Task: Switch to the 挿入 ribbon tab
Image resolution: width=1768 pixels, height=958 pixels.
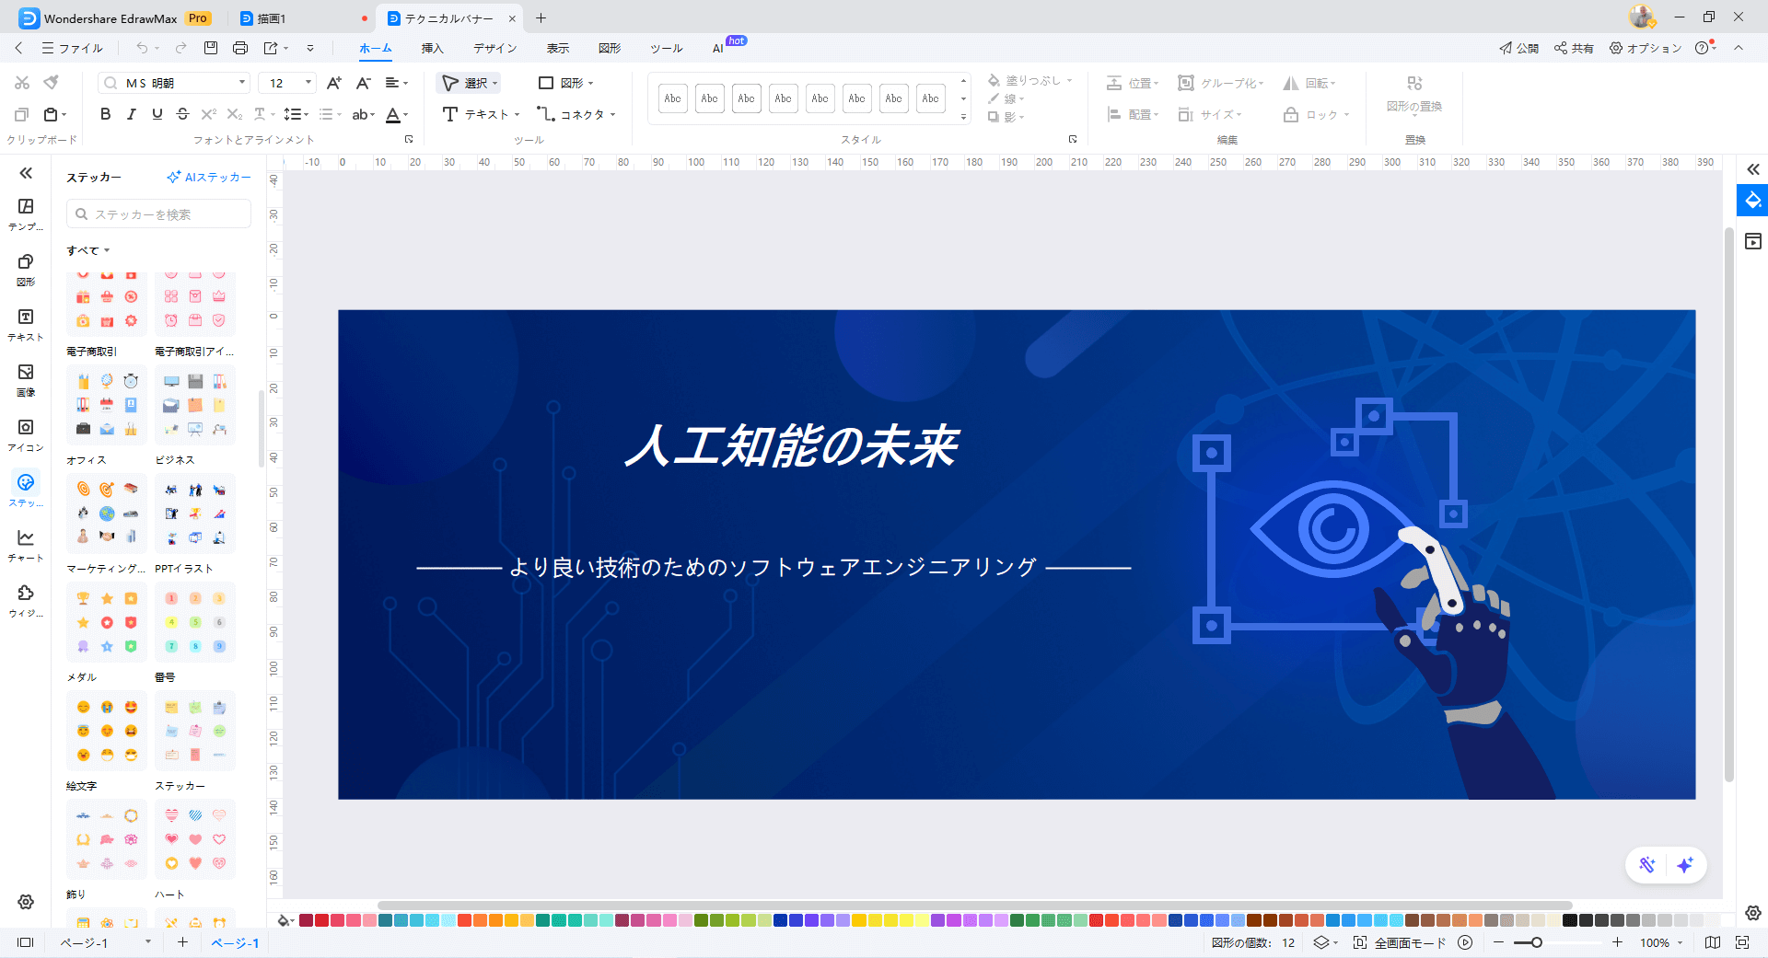Action: [x=432, y=48]
